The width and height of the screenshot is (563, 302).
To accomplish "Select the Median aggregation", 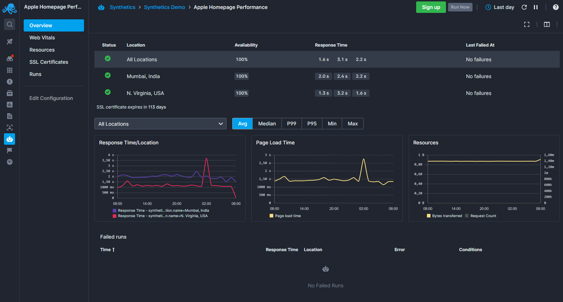I will pos(267,124).
